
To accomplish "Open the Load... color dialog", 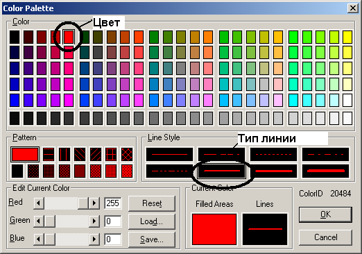I will point(152,221).
